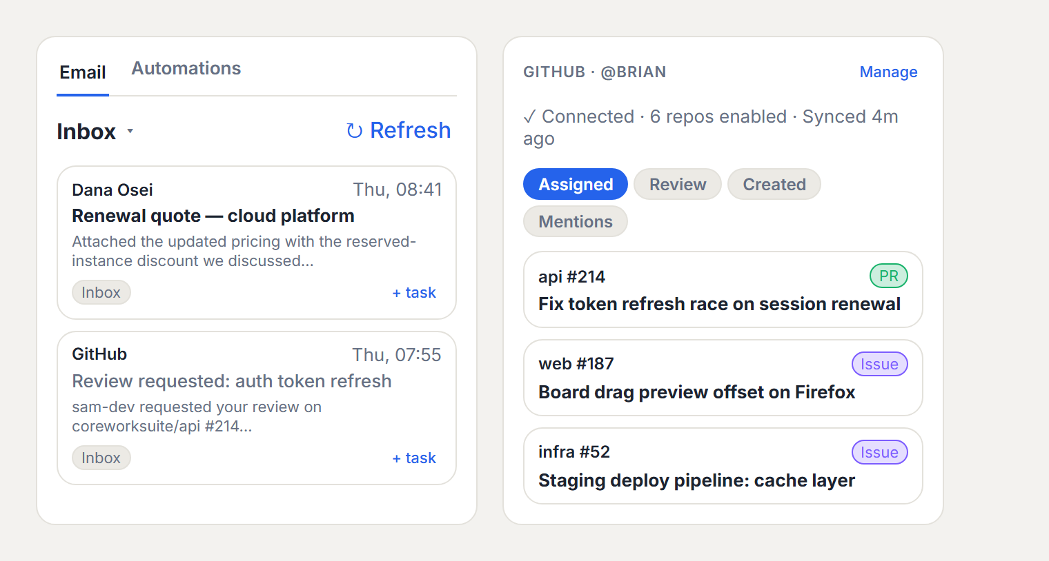Add task from GitHub review email
Screen dimensions: 1049x561
click(x=414, y=458)
